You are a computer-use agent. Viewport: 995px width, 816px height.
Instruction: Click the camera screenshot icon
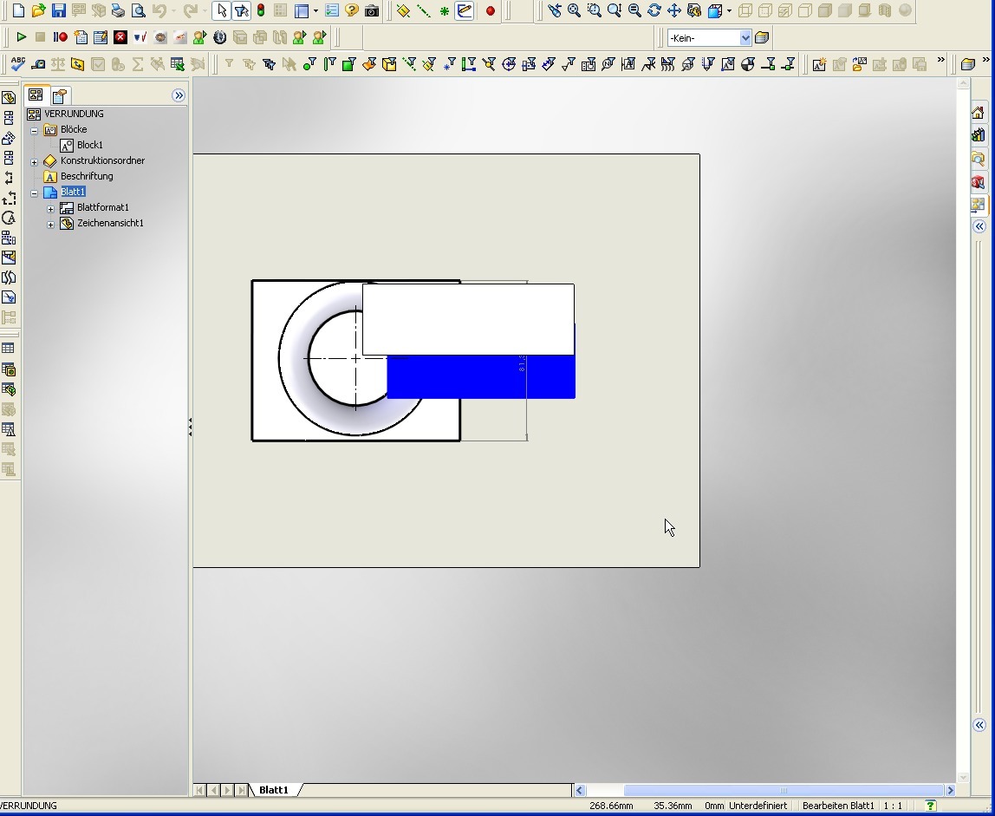coord(372,11)
